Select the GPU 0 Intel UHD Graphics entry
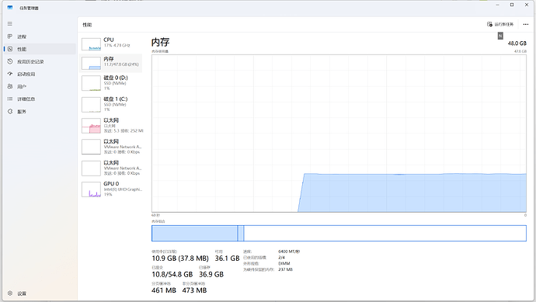Viewport: 536px width, 302px height. click(x=111, y=189)
